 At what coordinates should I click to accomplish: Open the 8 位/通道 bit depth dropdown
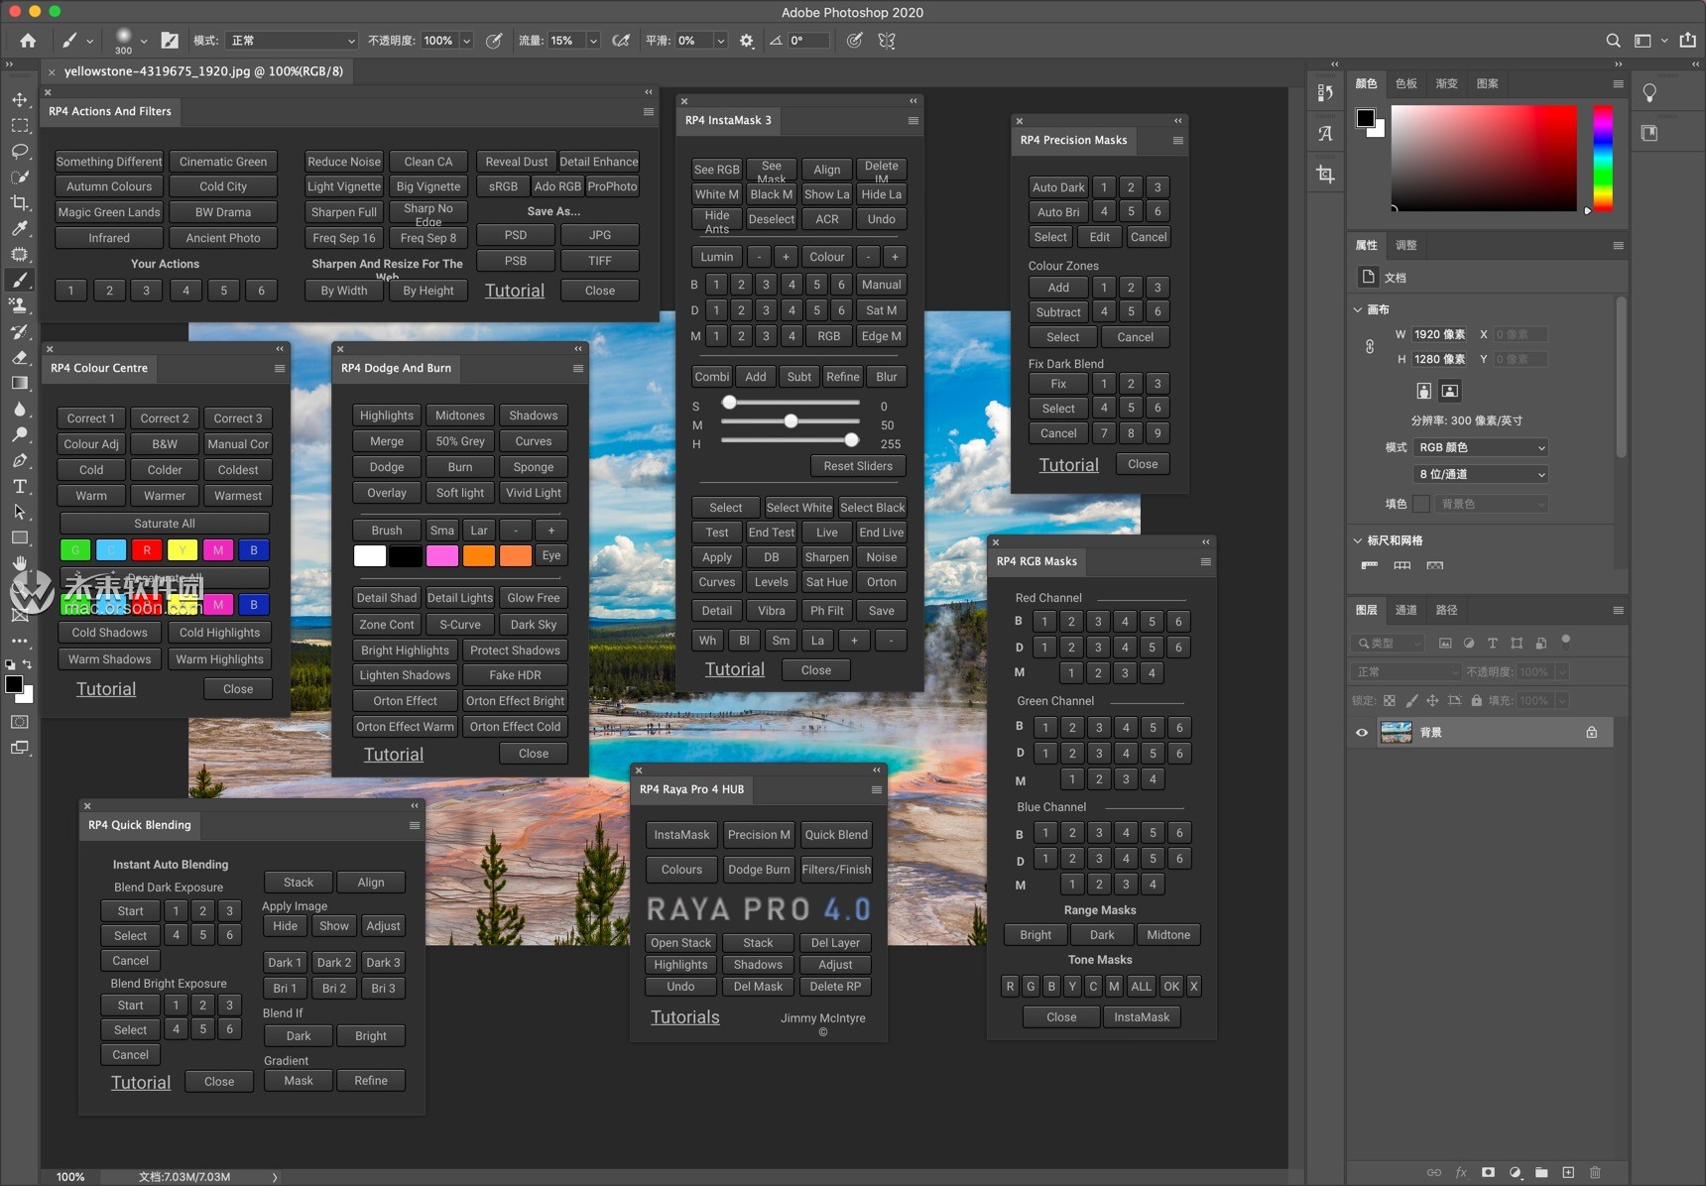(x=1481, y=474)
